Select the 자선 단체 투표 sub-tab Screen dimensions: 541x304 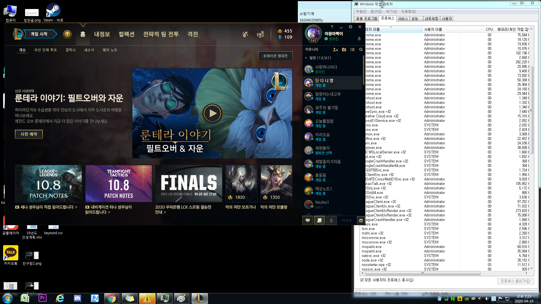(45, 50)
